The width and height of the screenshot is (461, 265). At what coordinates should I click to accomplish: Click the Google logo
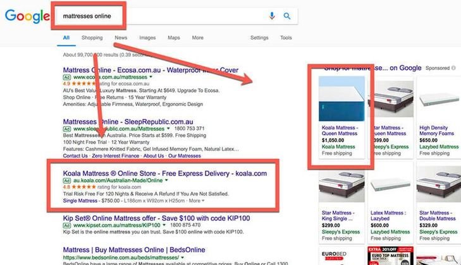[28, 16]
